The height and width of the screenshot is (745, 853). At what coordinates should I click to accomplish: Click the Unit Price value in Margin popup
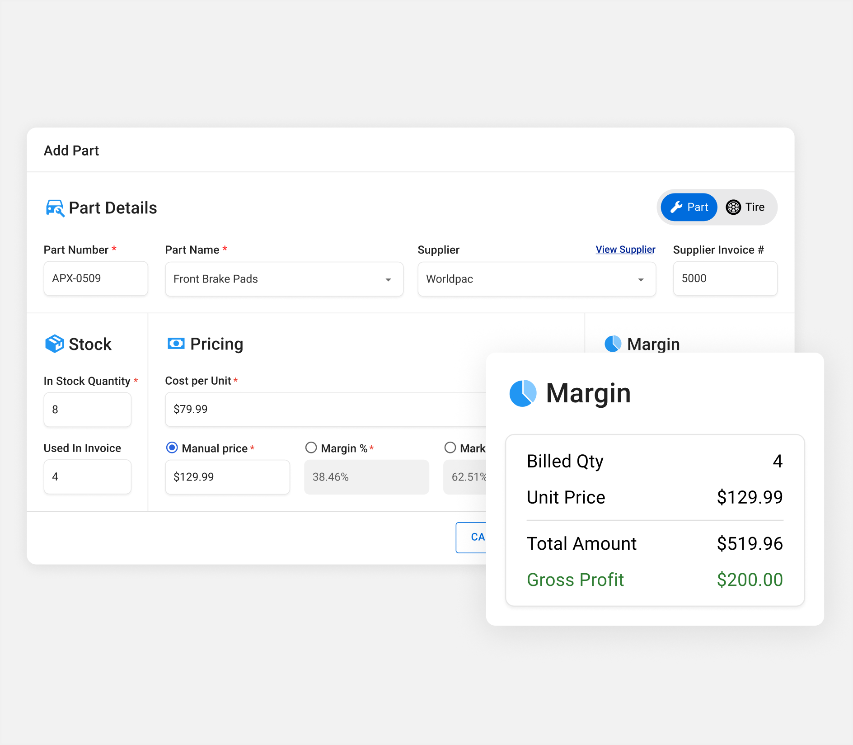(x=750, y=497)
